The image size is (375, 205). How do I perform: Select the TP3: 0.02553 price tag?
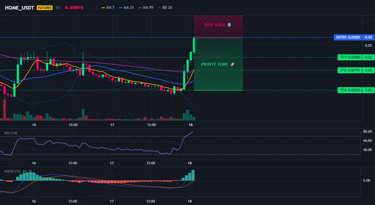tap(350, 90)
